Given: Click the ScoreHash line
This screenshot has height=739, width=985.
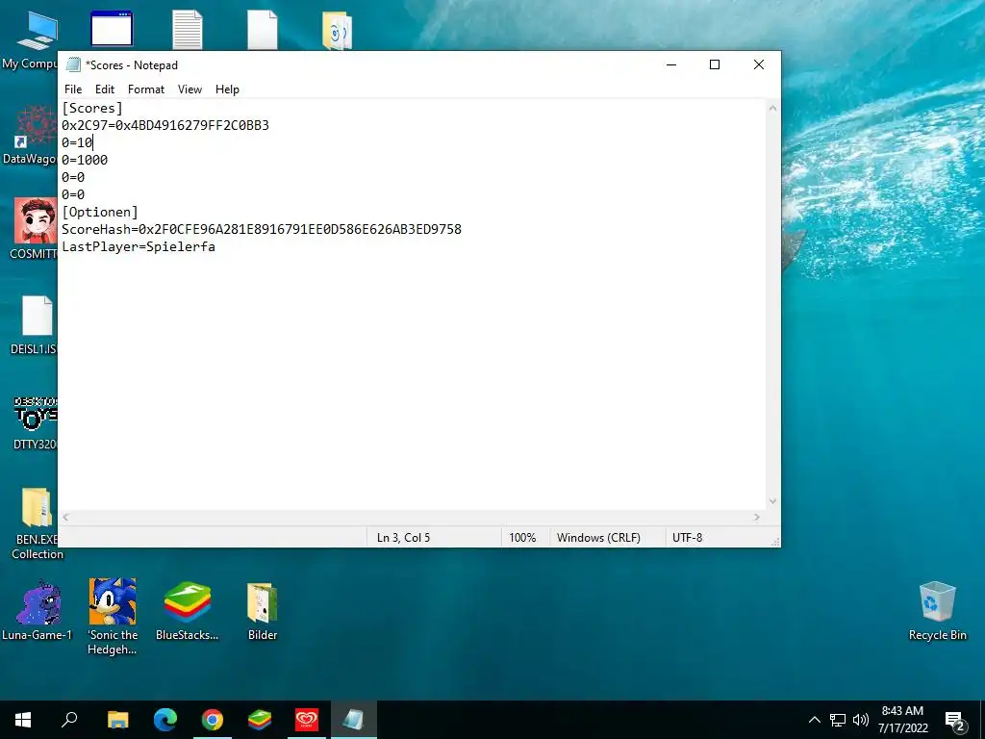Looking at the screenshot, I should point(262,229).
